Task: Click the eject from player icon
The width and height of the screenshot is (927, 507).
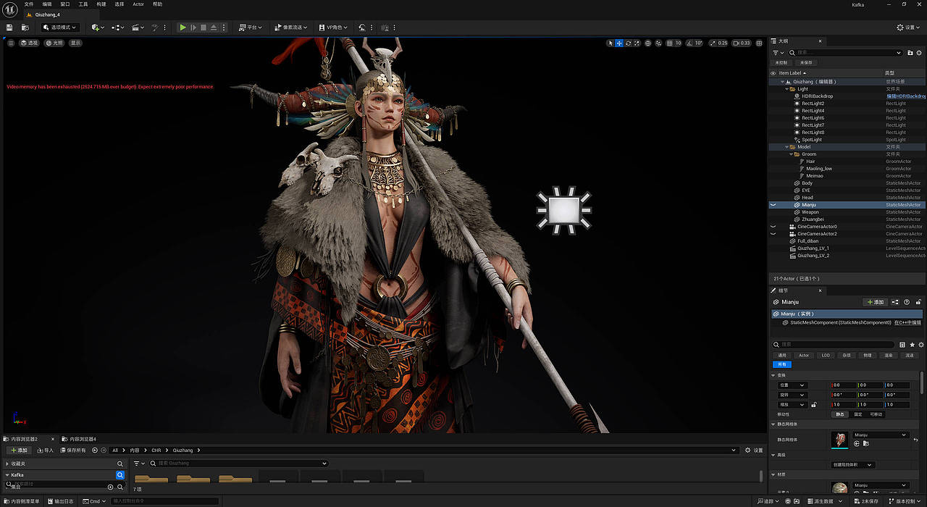Action: (214, 28)
